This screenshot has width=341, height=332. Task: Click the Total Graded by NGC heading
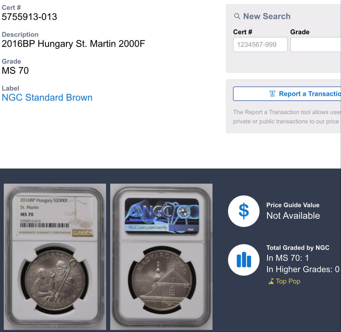(x=298, y=248)
